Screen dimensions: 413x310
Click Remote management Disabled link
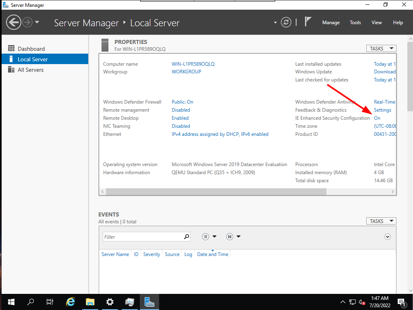181,110
